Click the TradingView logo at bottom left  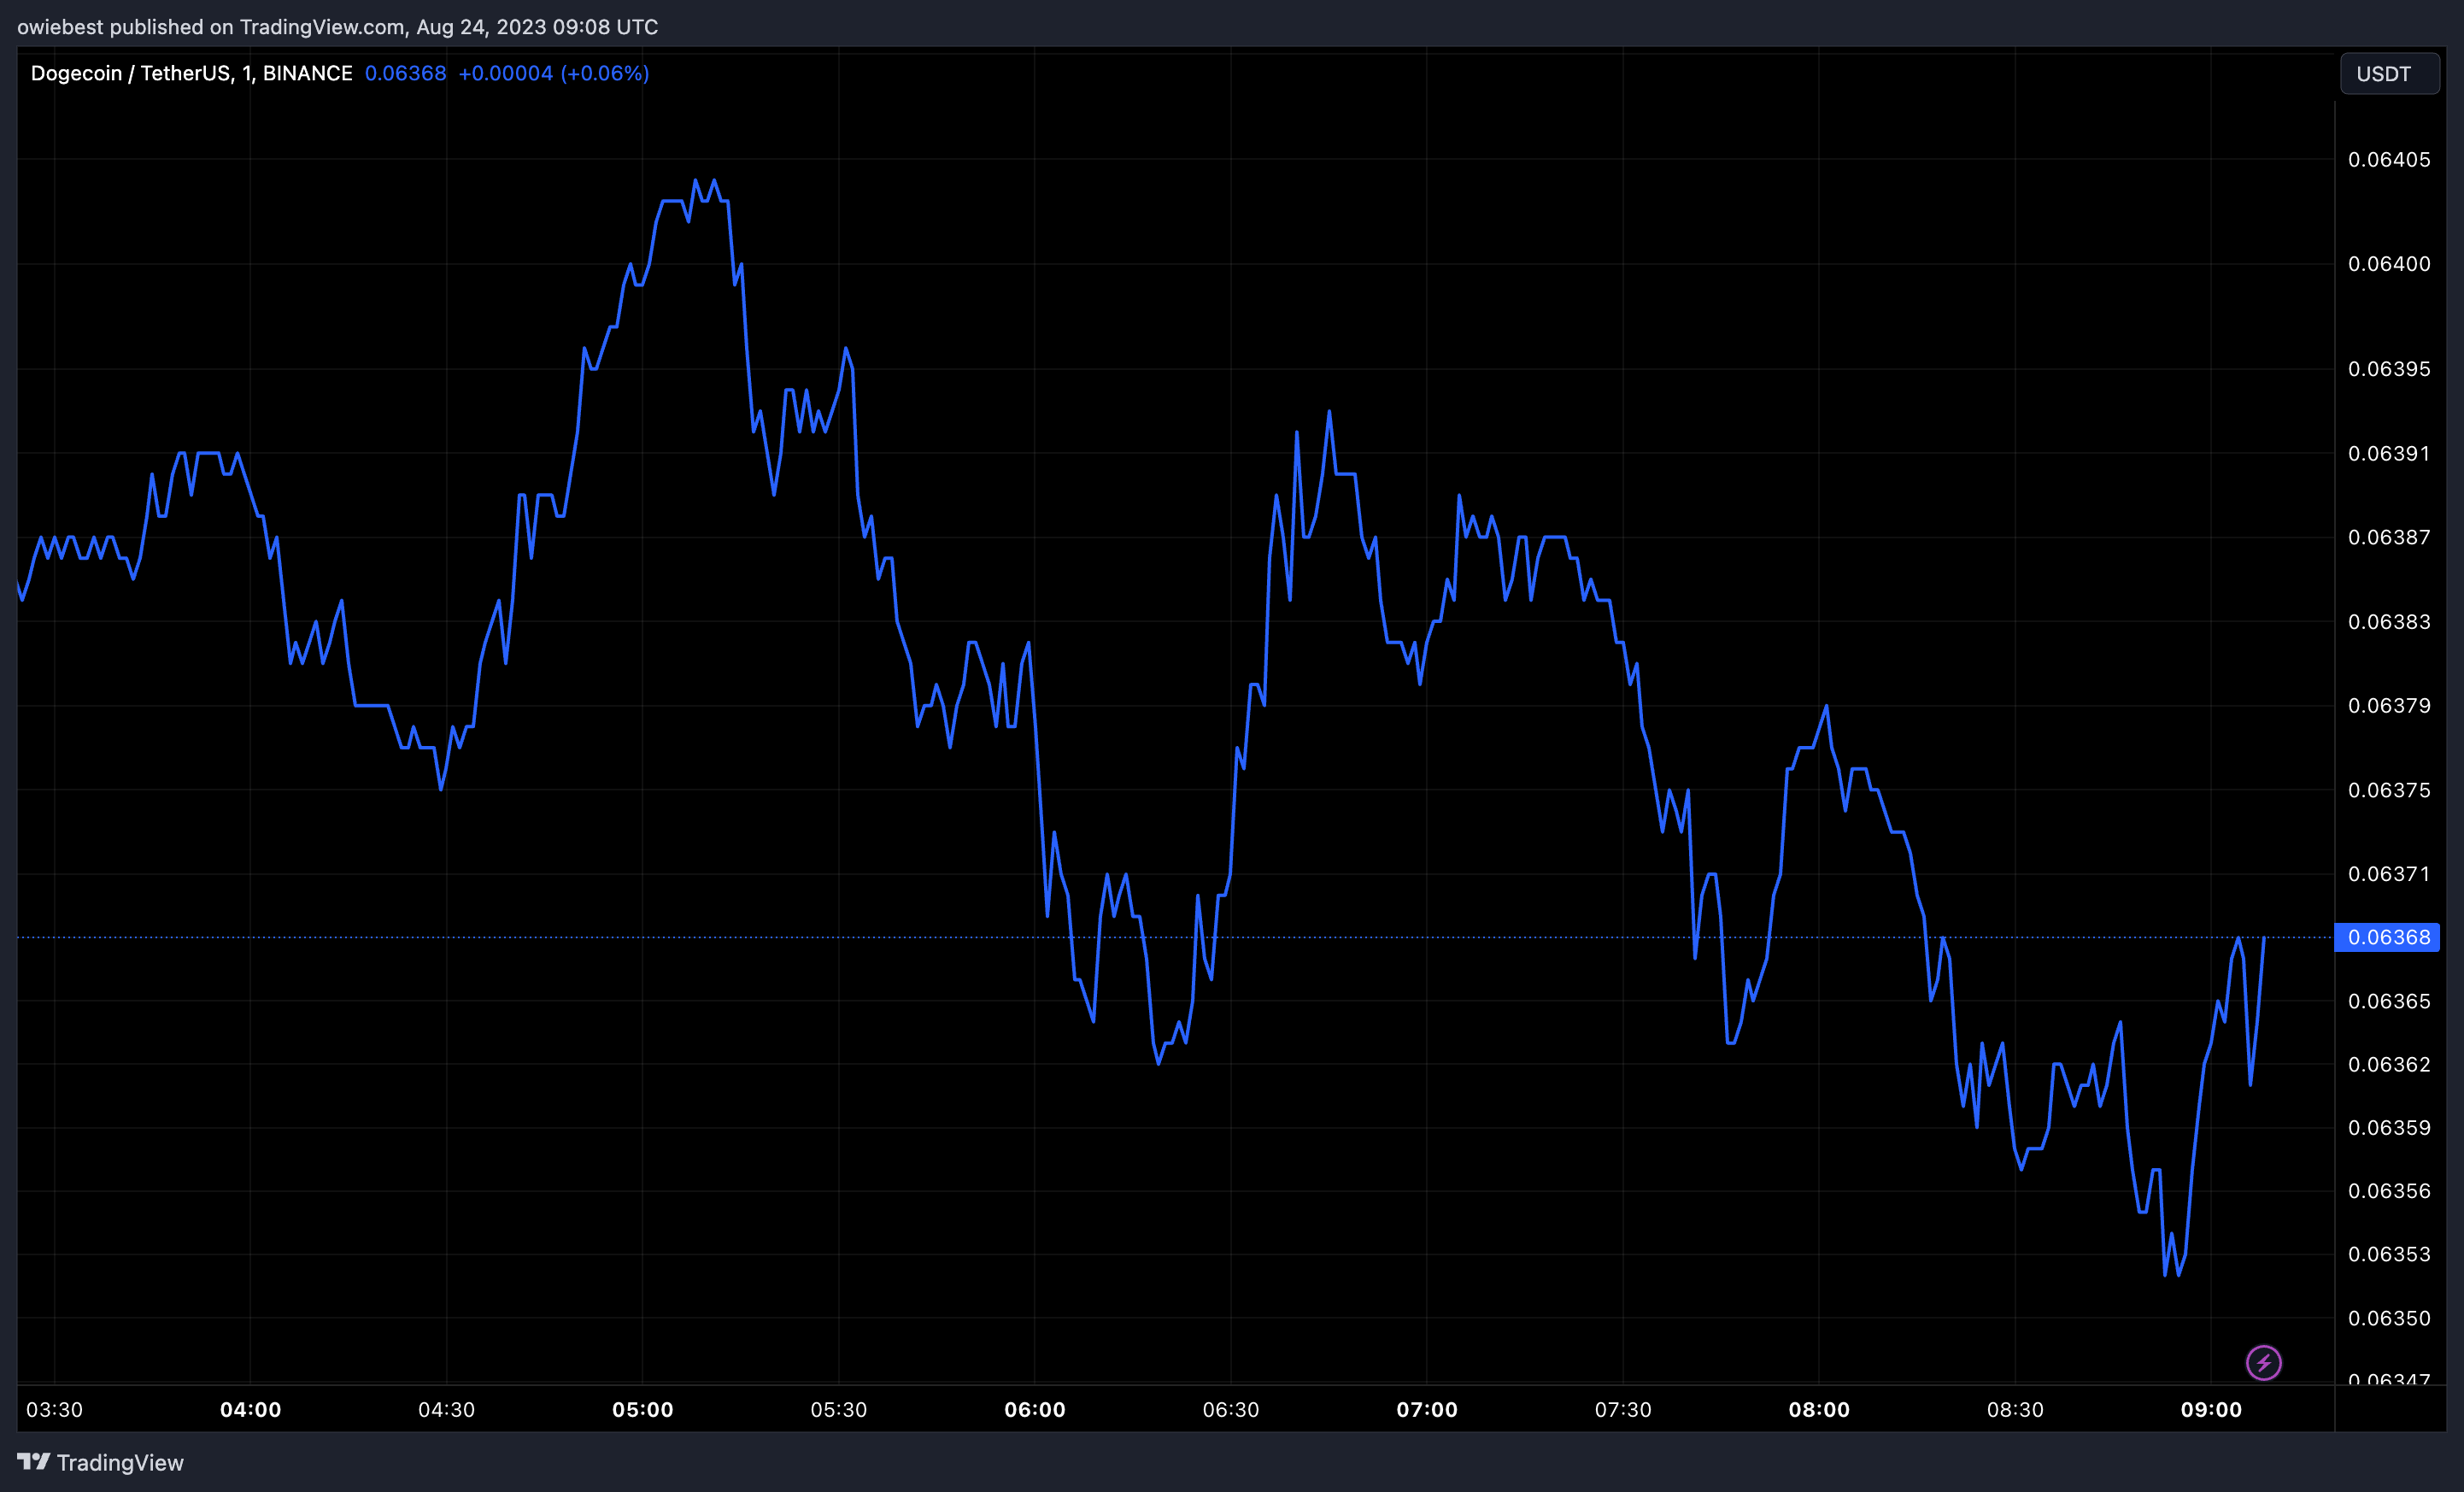[33, 1462]
